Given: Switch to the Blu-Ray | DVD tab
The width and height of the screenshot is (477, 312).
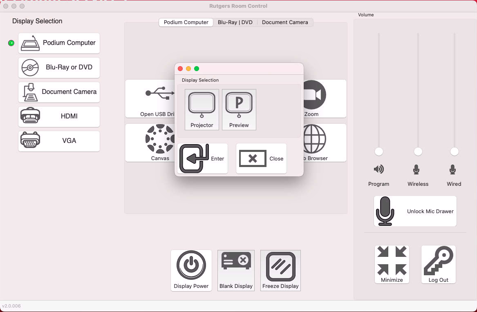Looking at the screenshot, I should point(235,22).
